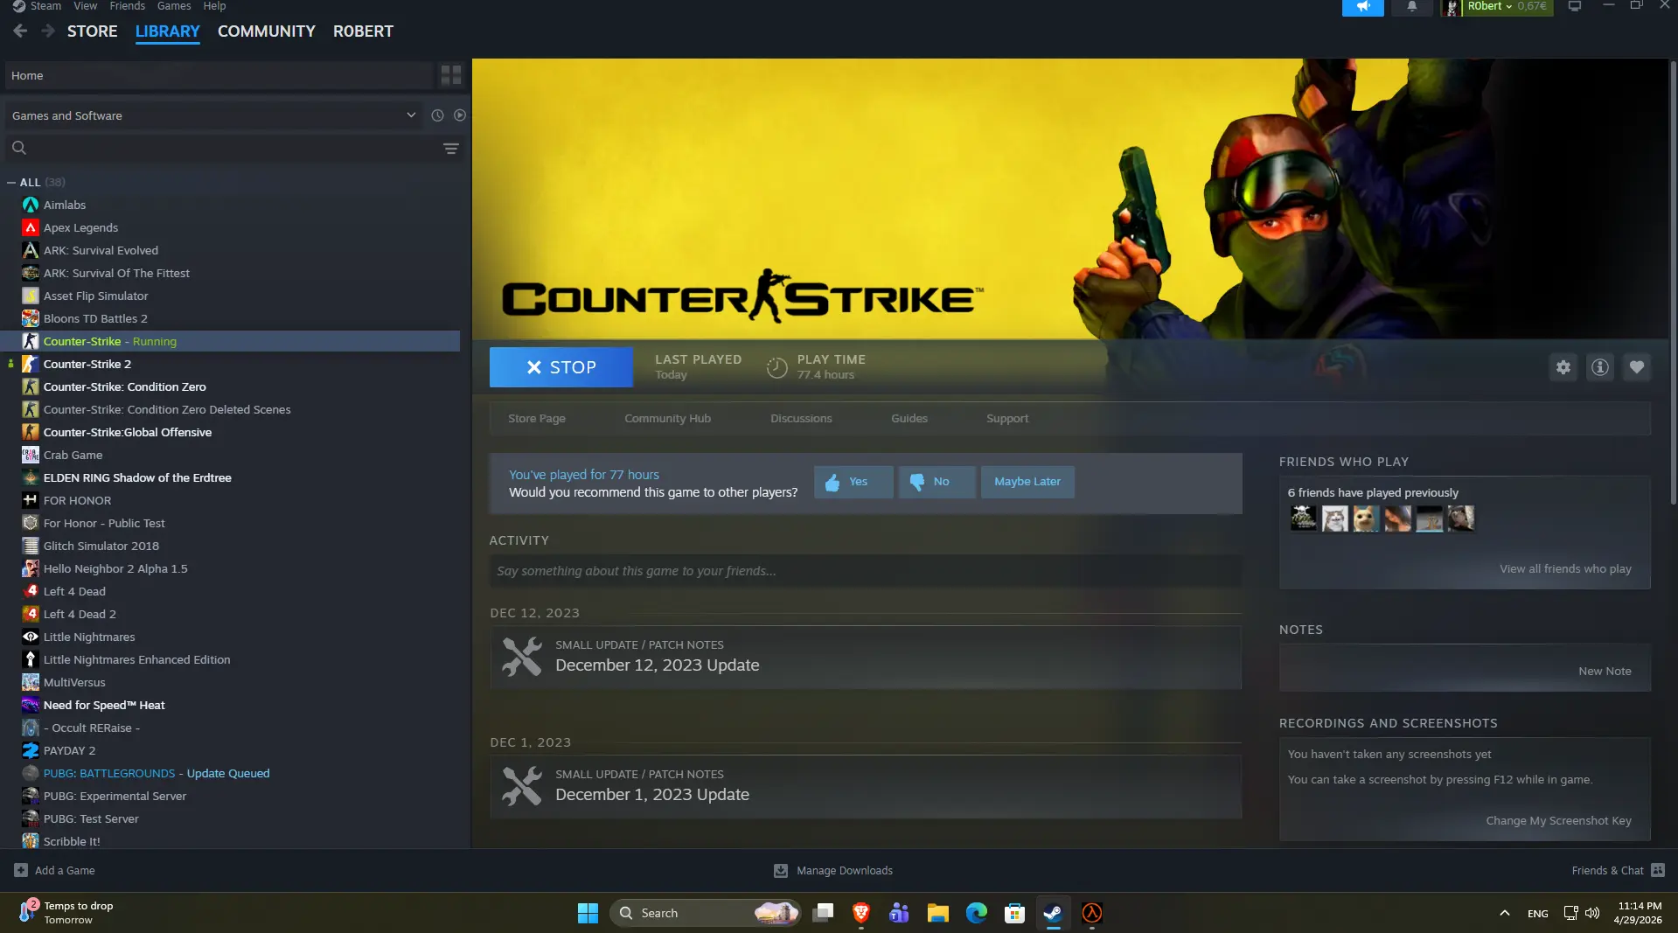Open the Games menu

click(174, 6)
